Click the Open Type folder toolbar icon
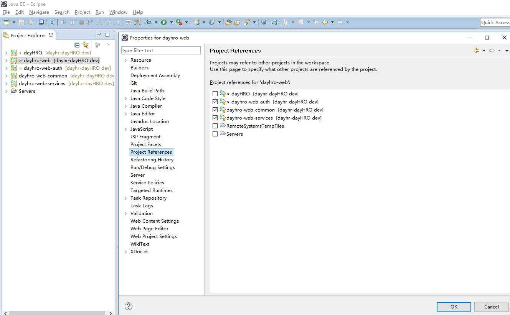 [x=228, y=22]
